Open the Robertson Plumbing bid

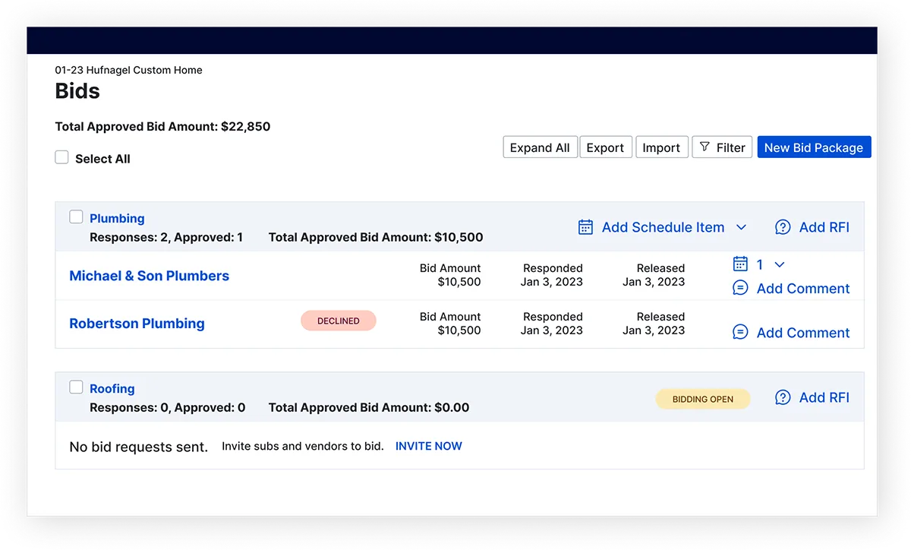pyautogui.click(x=137, y=324)
